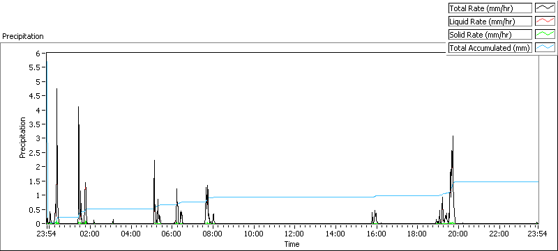Click the 0 minimum y-axis value
The height and width of the screenshot is (251, 558).
(39, 224)
